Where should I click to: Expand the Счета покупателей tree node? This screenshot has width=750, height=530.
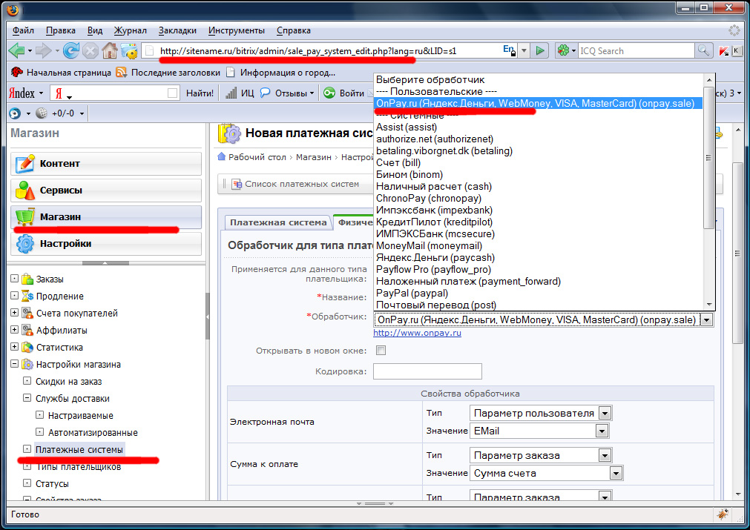click(15, 314)
